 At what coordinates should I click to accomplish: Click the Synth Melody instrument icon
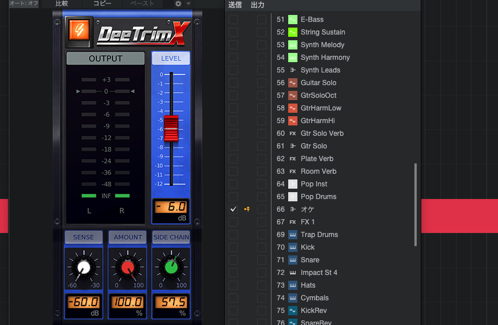(292, 45)
